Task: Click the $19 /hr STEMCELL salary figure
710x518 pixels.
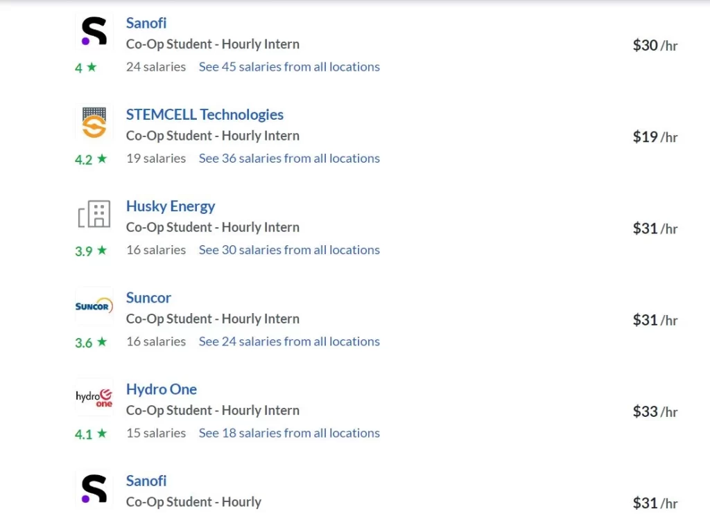Action: pos(655,136)
